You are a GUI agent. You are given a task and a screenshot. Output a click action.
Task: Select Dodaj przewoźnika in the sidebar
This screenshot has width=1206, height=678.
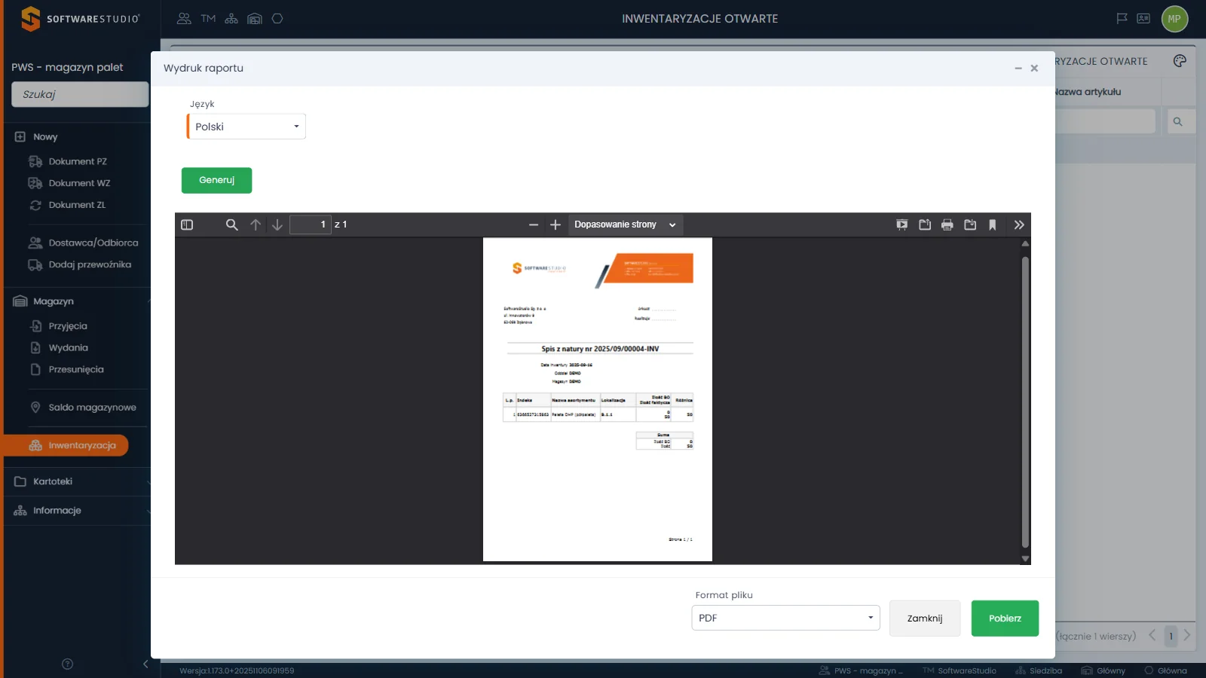point(80,264)
